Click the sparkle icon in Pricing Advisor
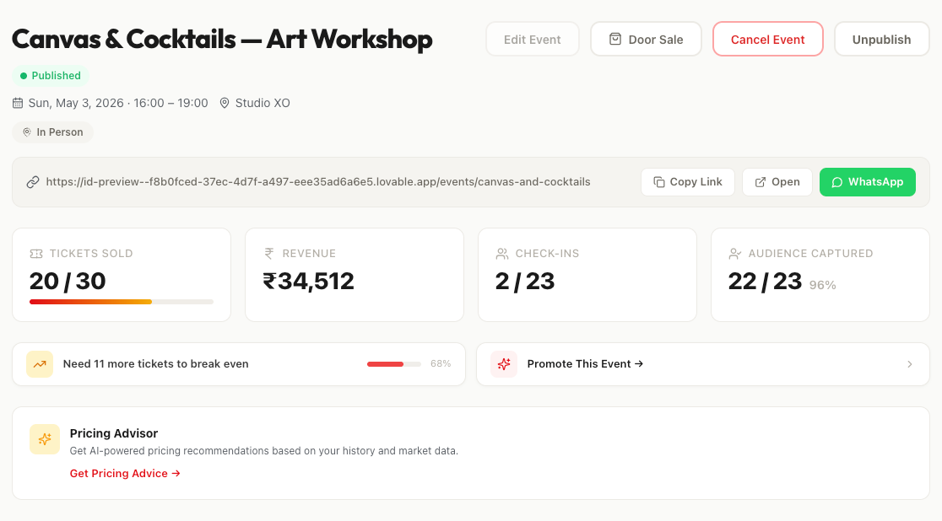This screenshot has width=942, height=521. point(45,439)
